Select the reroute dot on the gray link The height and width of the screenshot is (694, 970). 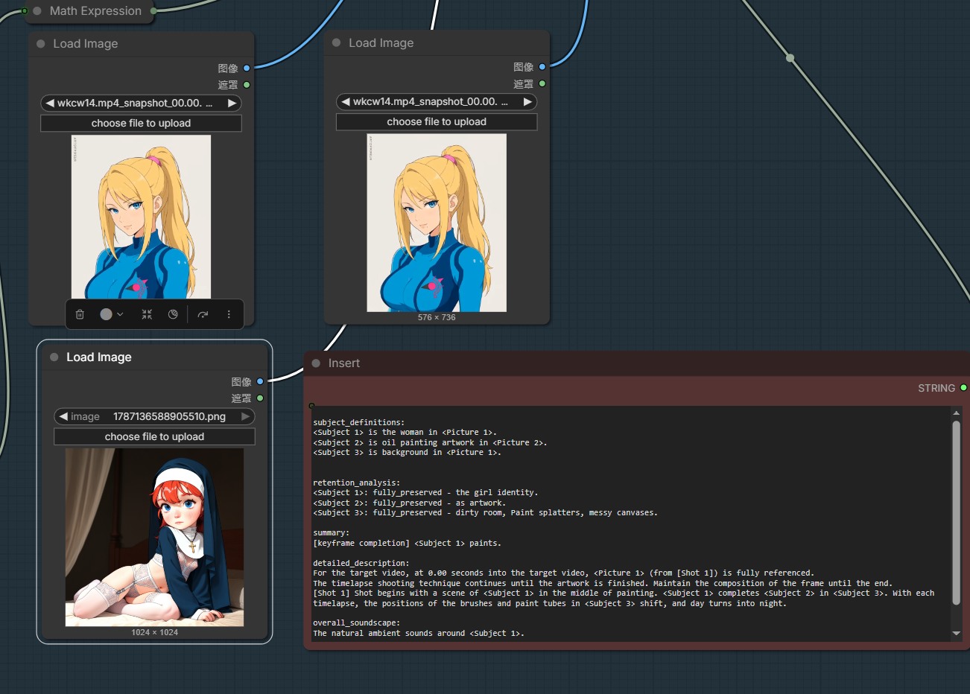point(790,57)
